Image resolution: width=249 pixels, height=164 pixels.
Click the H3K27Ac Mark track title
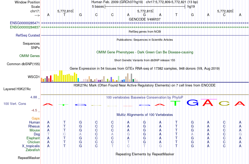[x=145, y=85]
